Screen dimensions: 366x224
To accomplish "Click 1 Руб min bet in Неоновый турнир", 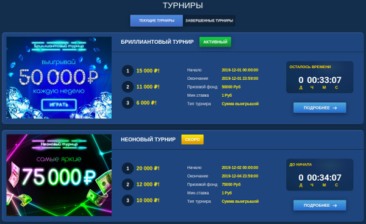I will pyautogui.click(x=227, y=193).
